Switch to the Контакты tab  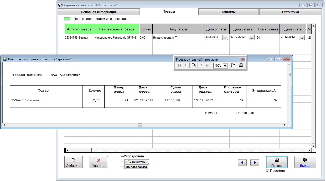[x=228, y=12]
